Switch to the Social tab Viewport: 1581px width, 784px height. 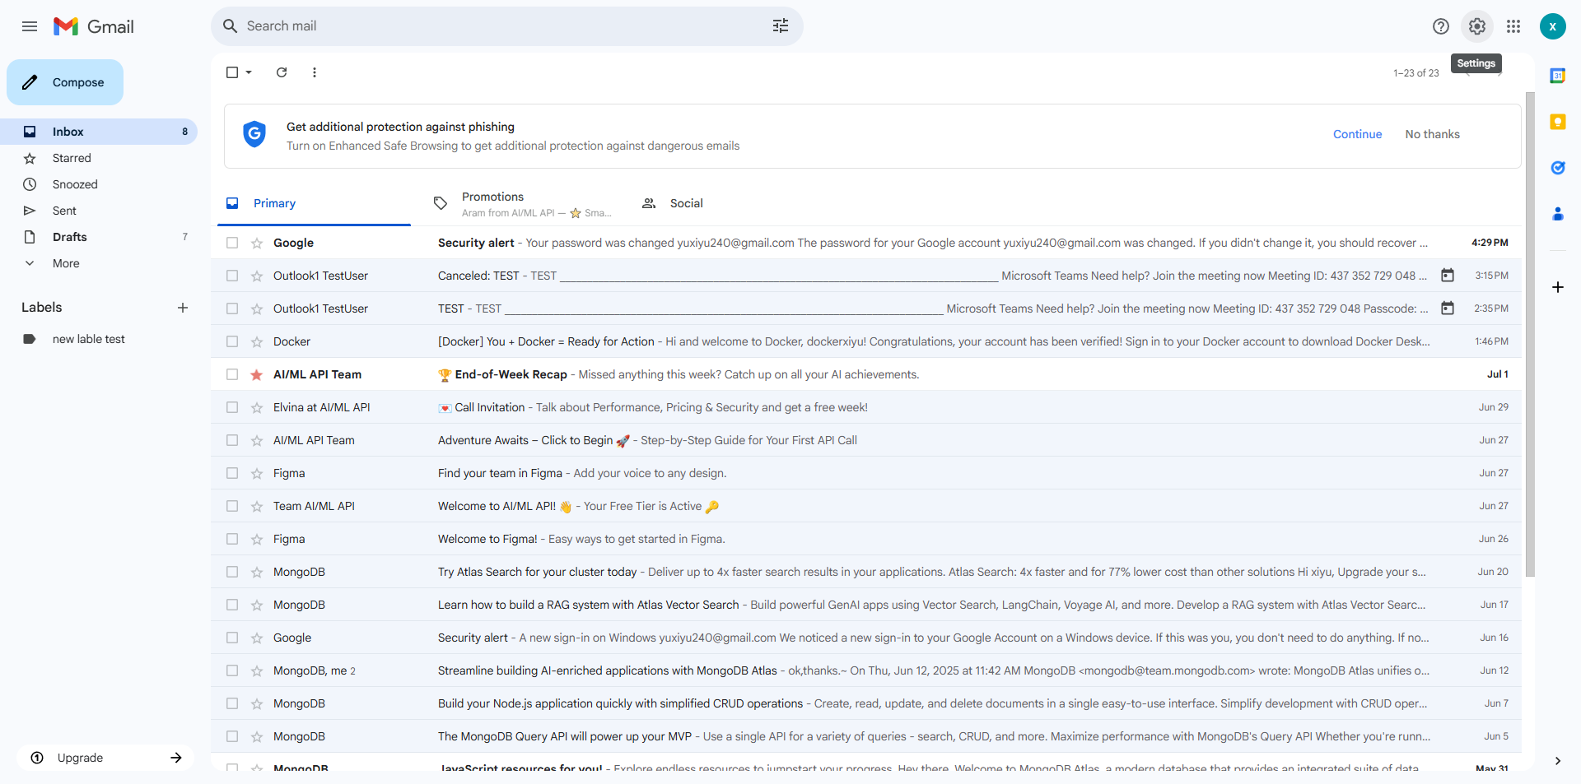pos(730,203)
